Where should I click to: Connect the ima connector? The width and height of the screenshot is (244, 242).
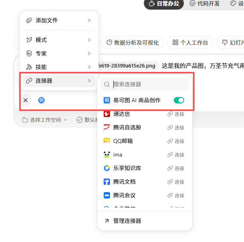(x=176, y=155)
